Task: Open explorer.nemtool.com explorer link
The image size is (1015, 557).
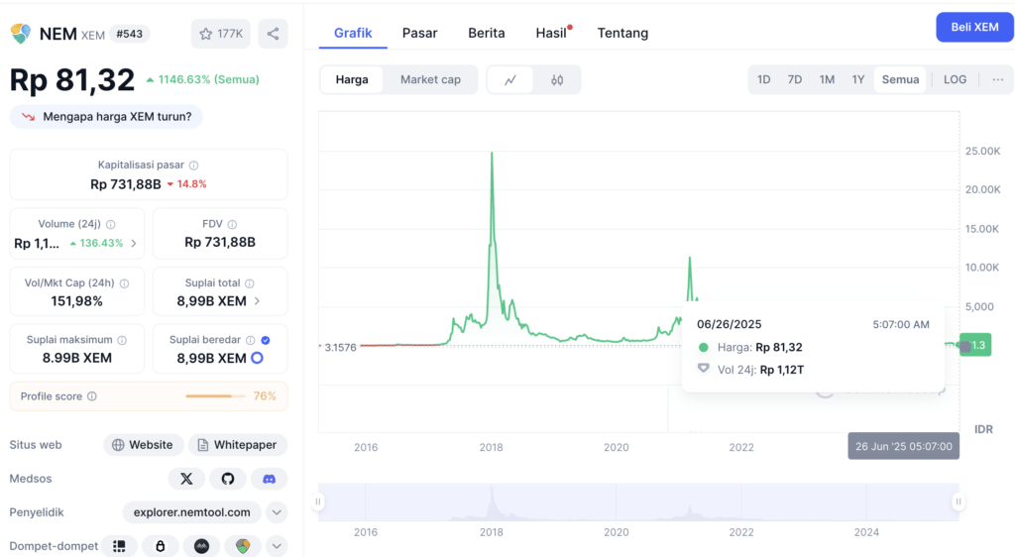Action: click(x=191, y=512)
